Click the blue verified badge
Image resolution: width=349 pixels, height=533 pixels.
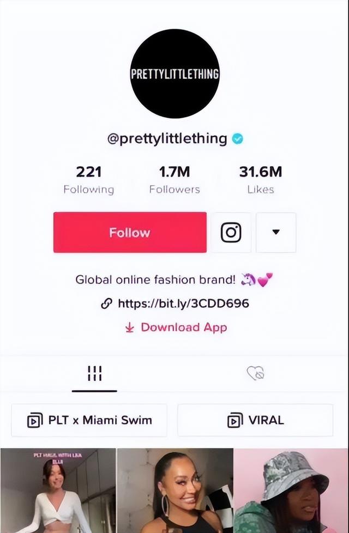(x=237, y=138)
